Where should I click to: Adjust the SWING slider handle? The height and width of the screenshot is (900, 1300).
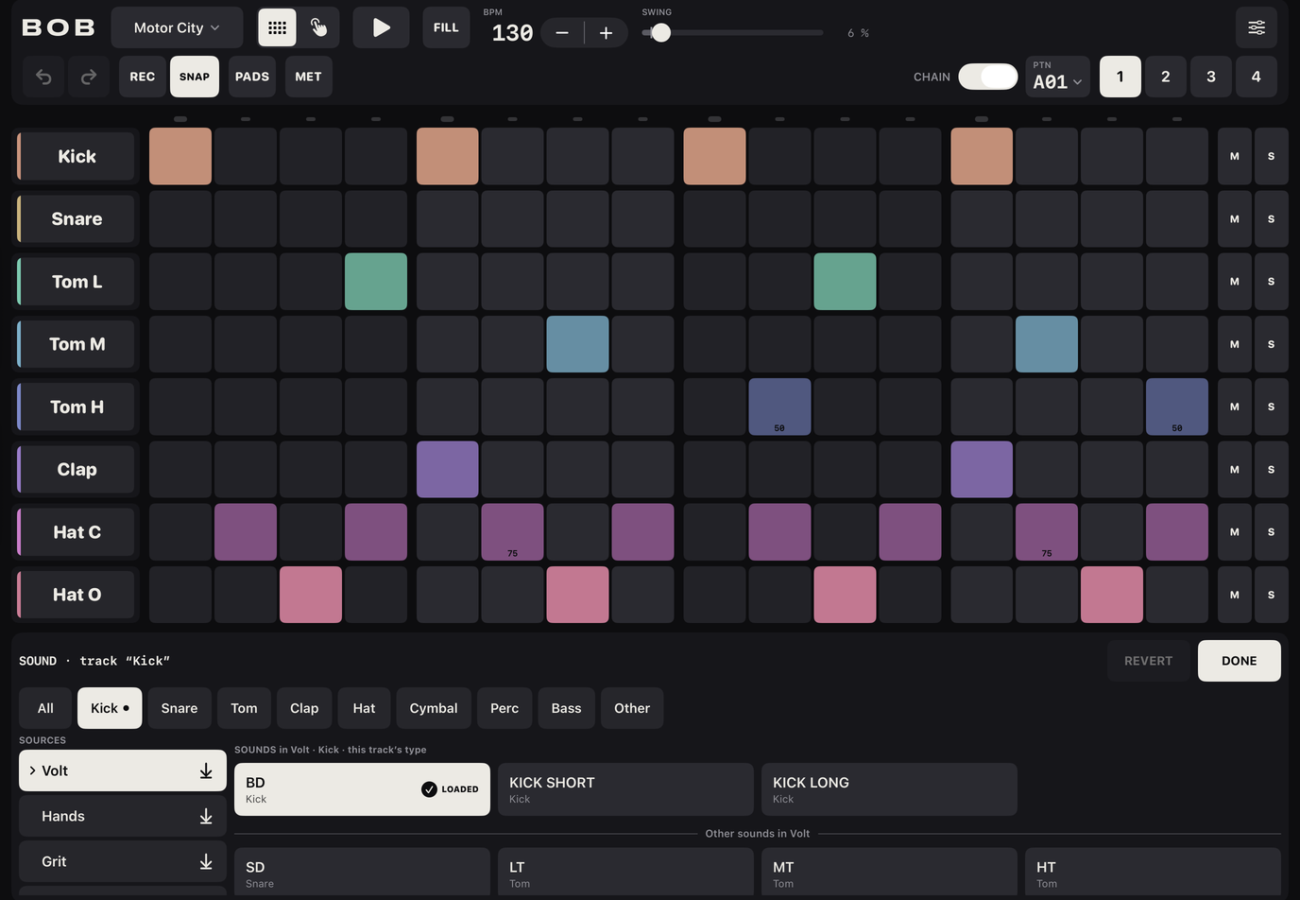click(661, 33)
